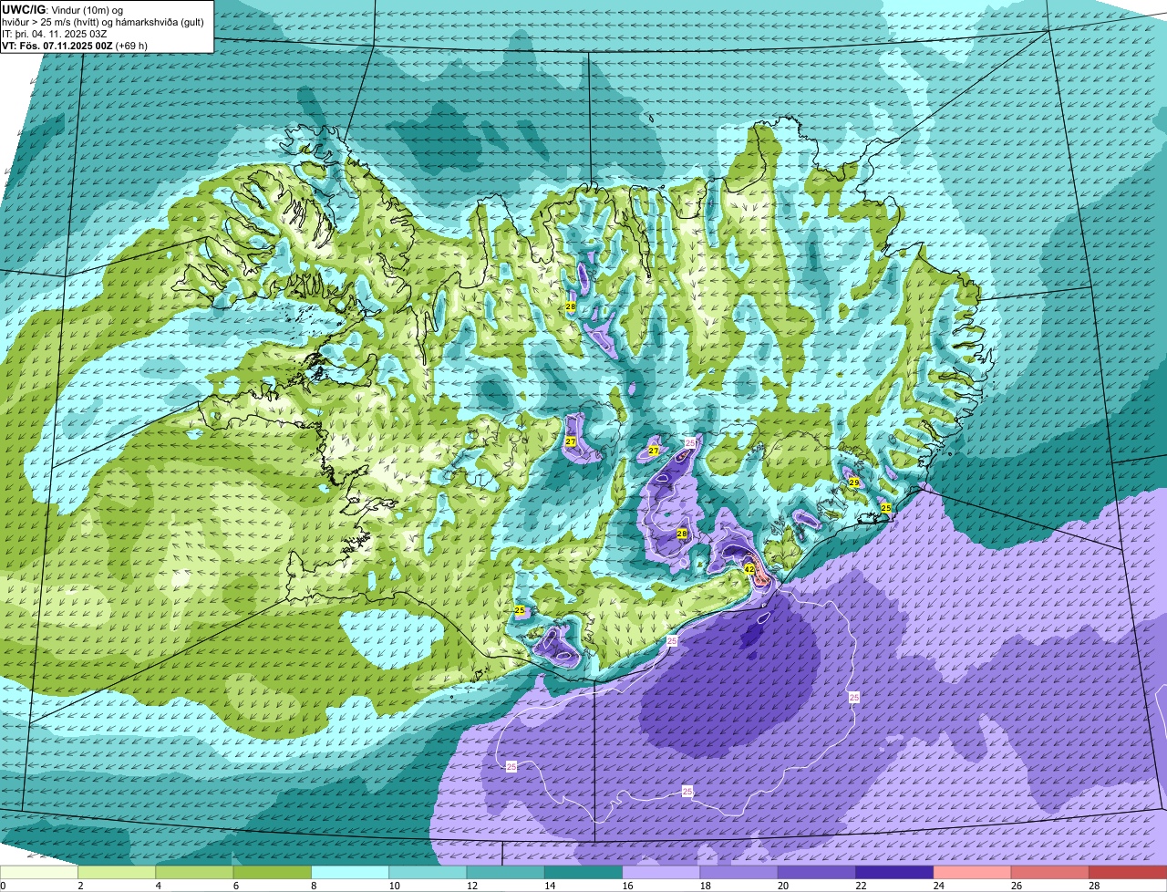The image size is (1167, 892).
Task: Click the legend tick number 24
Action: [x=938, y=886]
